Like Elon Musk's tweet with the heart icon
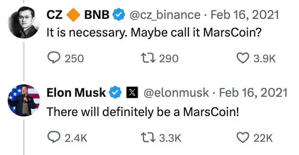Viewport: 299px width, 155px height. [243, 138]
